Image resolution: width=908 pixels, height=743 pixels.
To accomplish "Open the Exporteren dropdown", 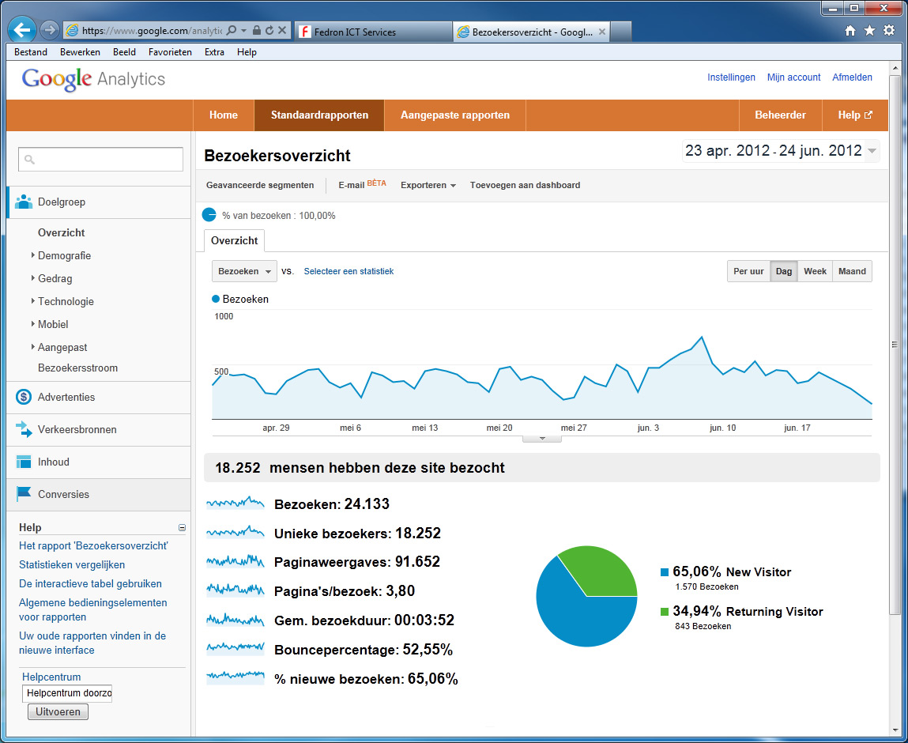I will coord(428,185).
